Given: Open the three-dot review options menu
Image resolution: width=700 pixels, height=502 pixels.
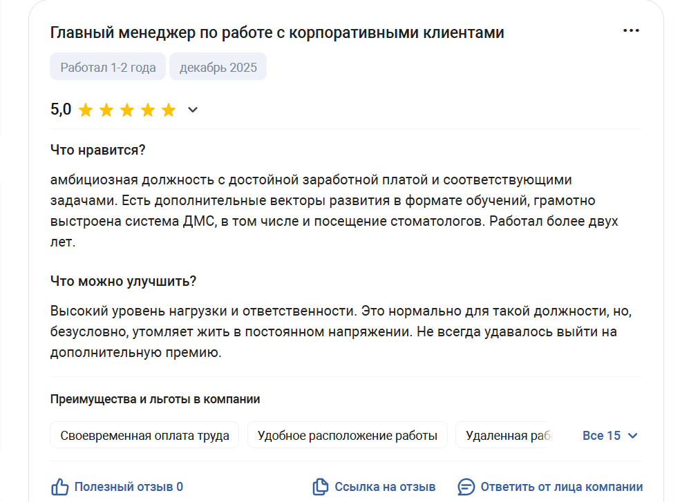Looking at the screenshot, I should [x=631, y=31].
